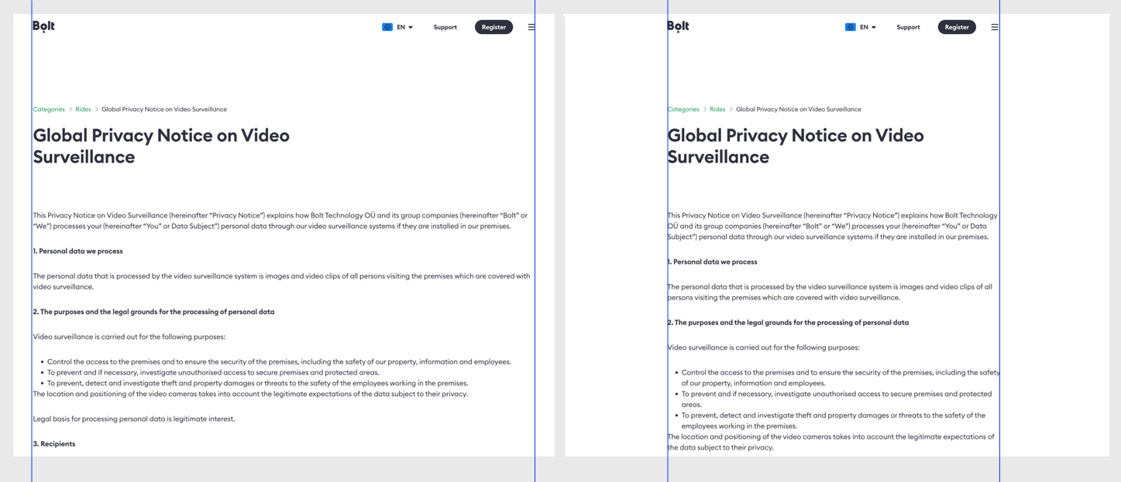Click the breadcrumb chevron after Rides in right page
The width and height of the screenshot is (1121, 482).
[731, 109]
